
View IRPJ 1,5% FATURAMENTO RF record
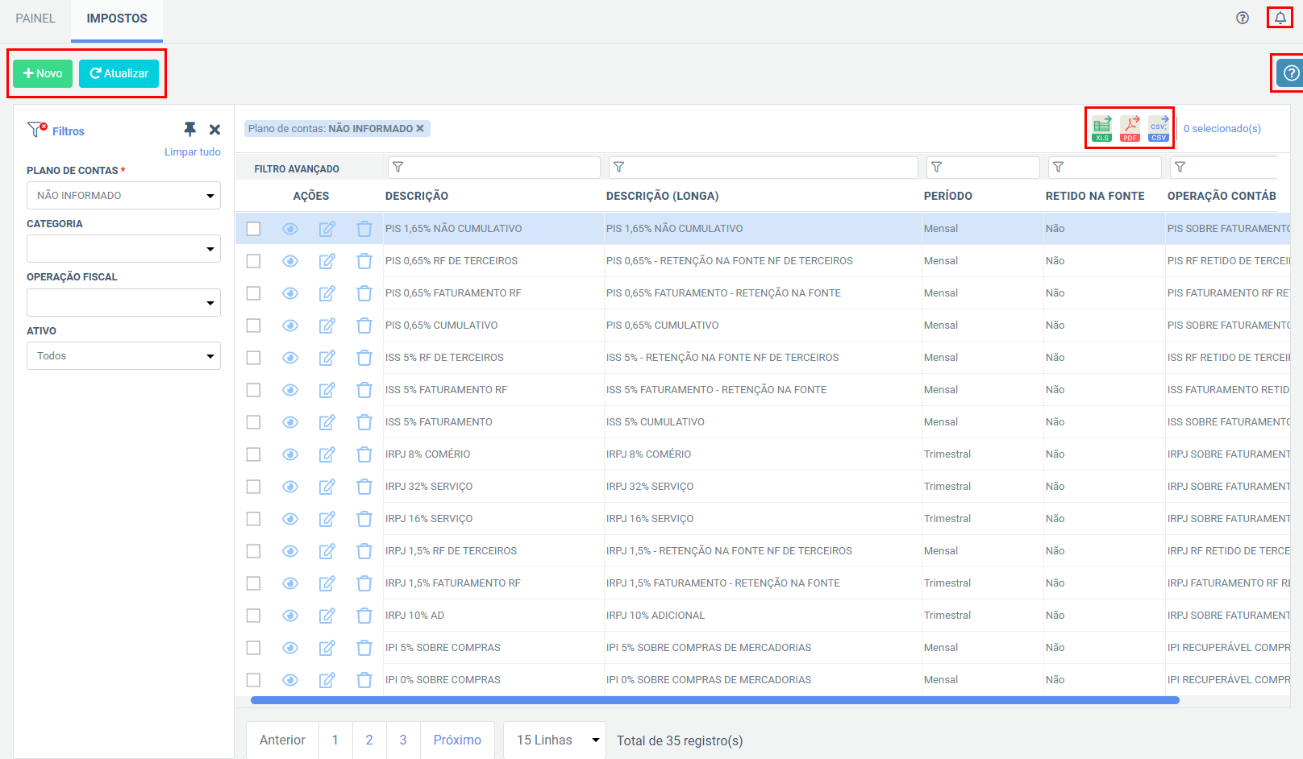(x=290, y=583)
